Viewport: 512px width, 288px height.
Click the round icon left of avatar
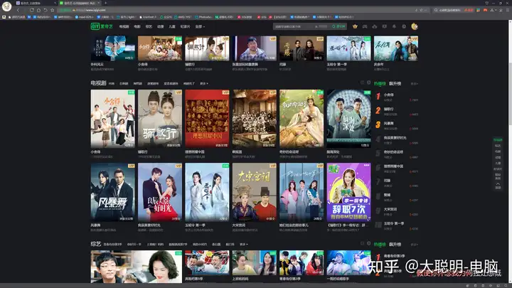pos(404,26)
